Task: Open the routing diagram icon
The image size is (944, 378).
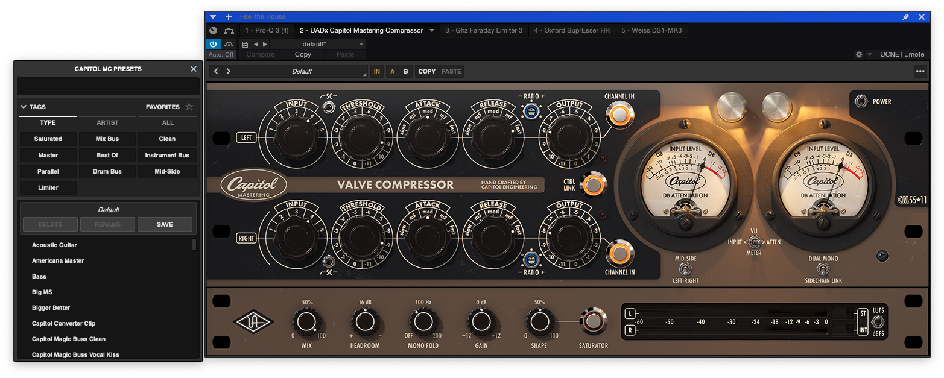Action: point(229,30)
